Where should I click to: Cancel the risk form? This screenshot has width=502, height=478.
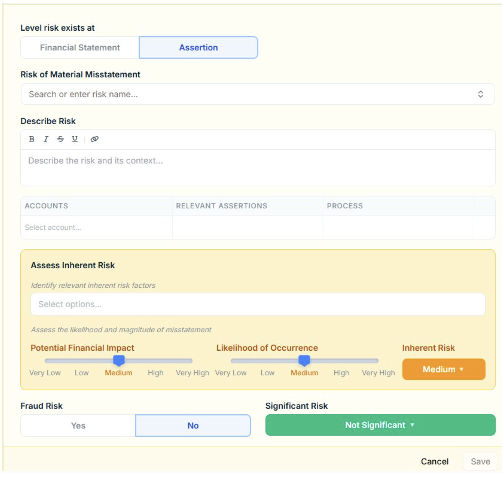click(x=435, y=462)
